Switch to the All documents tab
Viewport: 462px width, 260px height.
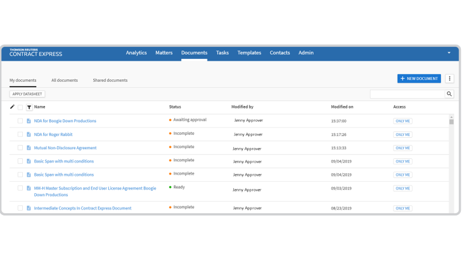[x=64, y=80]
